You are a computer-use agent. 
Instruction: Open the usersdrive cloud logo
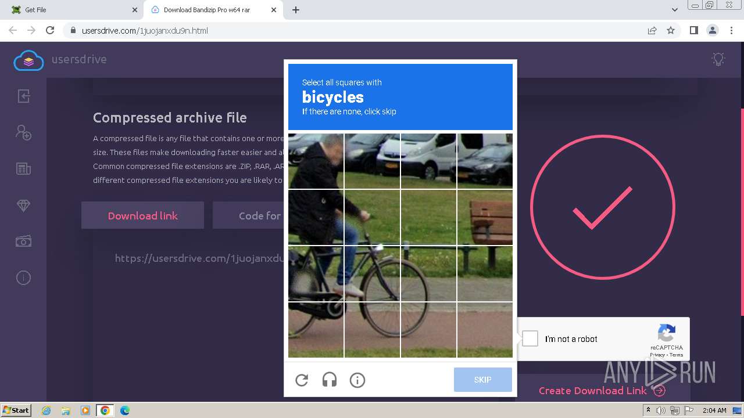28,60
